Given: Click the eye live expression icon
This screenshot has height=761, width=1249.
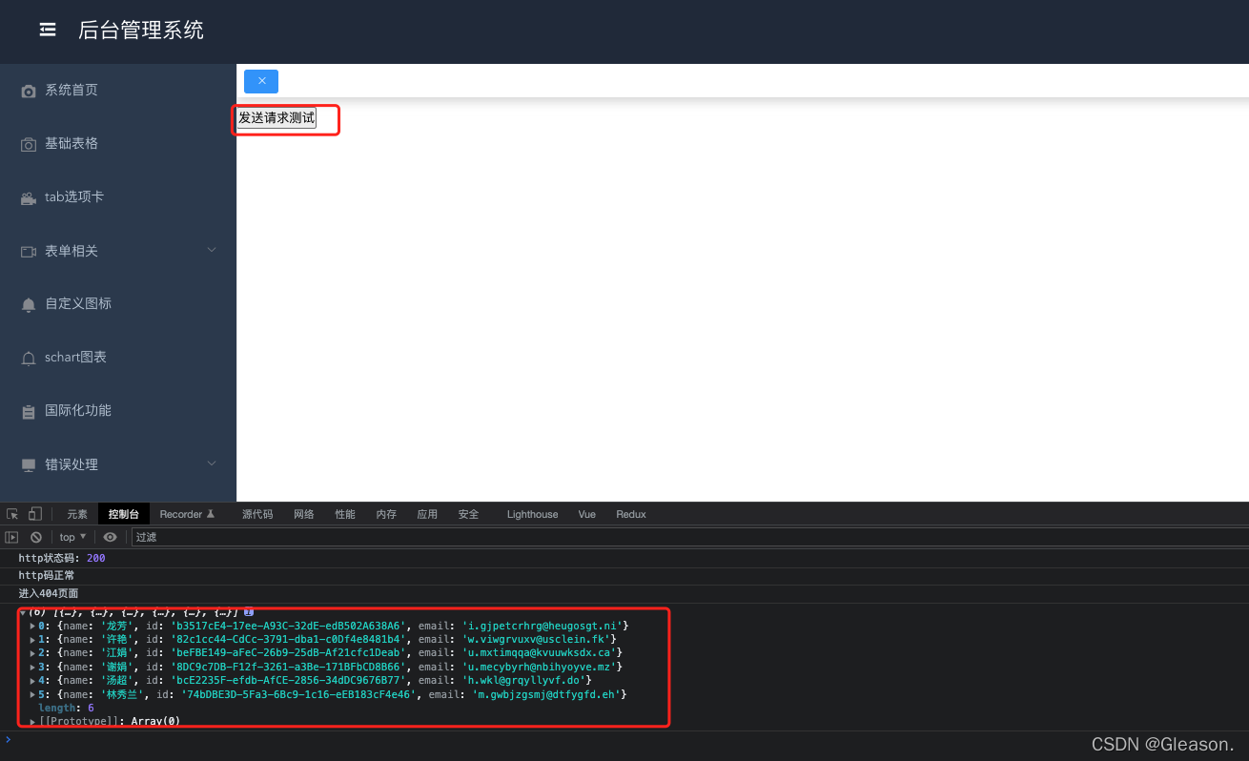Looking at the screenshot, I should (x=111, y=537).
